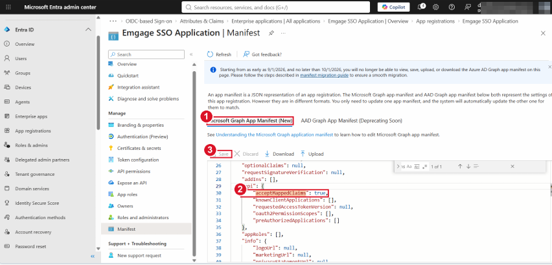
Task: Toggle regular expression in find widget
Action: tap(424, 166)
